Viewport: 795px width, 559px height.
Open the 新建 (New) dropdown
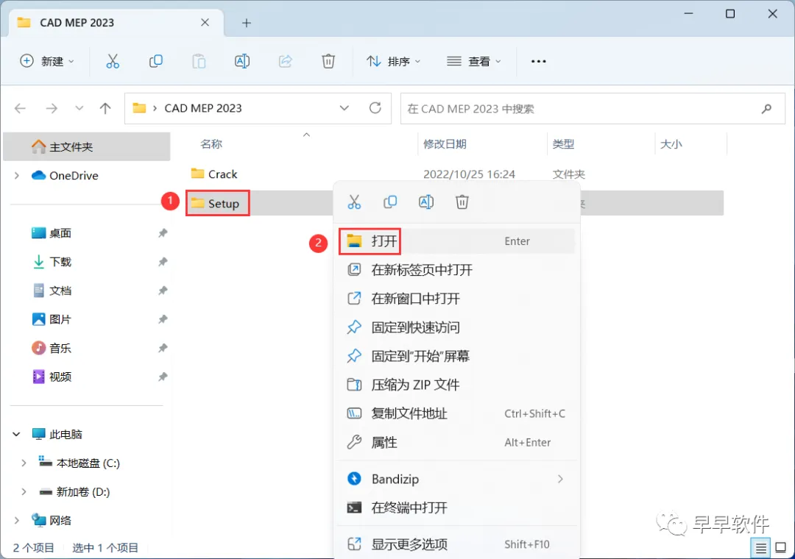point(47,61)
